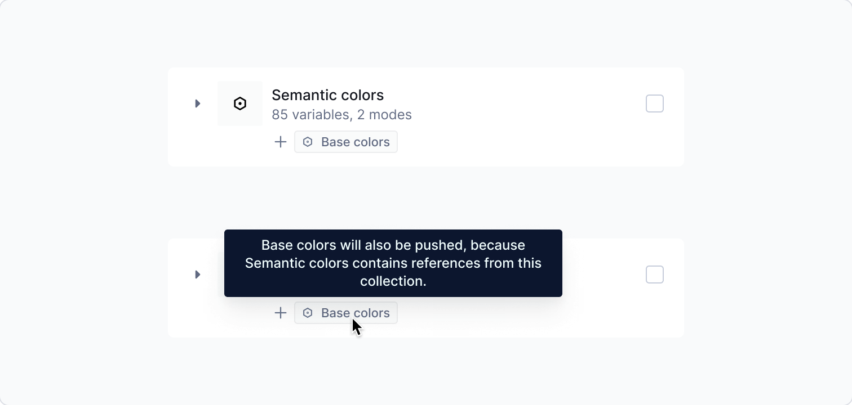Click the disclosure triangle next to Semantic colors
Screen dimensions: 852x405
pos(197,103)
